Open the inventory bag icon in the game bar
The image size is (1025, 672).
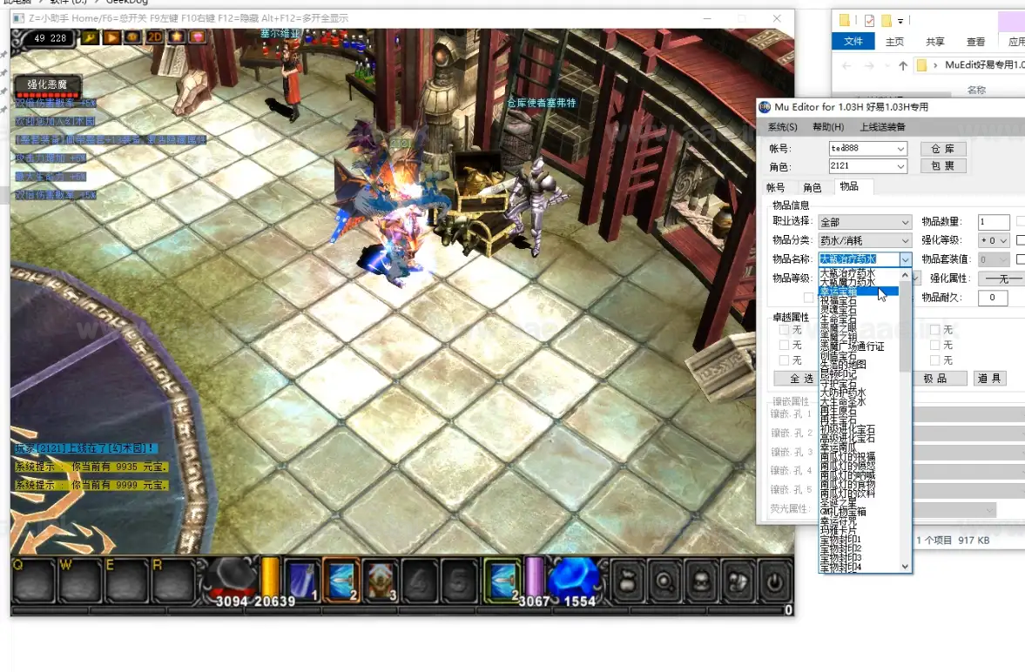point(627,581)
